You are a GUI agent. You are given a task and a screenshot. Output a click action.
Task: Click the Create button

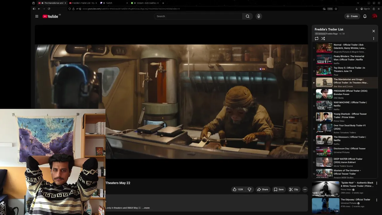tap(352, 16)
